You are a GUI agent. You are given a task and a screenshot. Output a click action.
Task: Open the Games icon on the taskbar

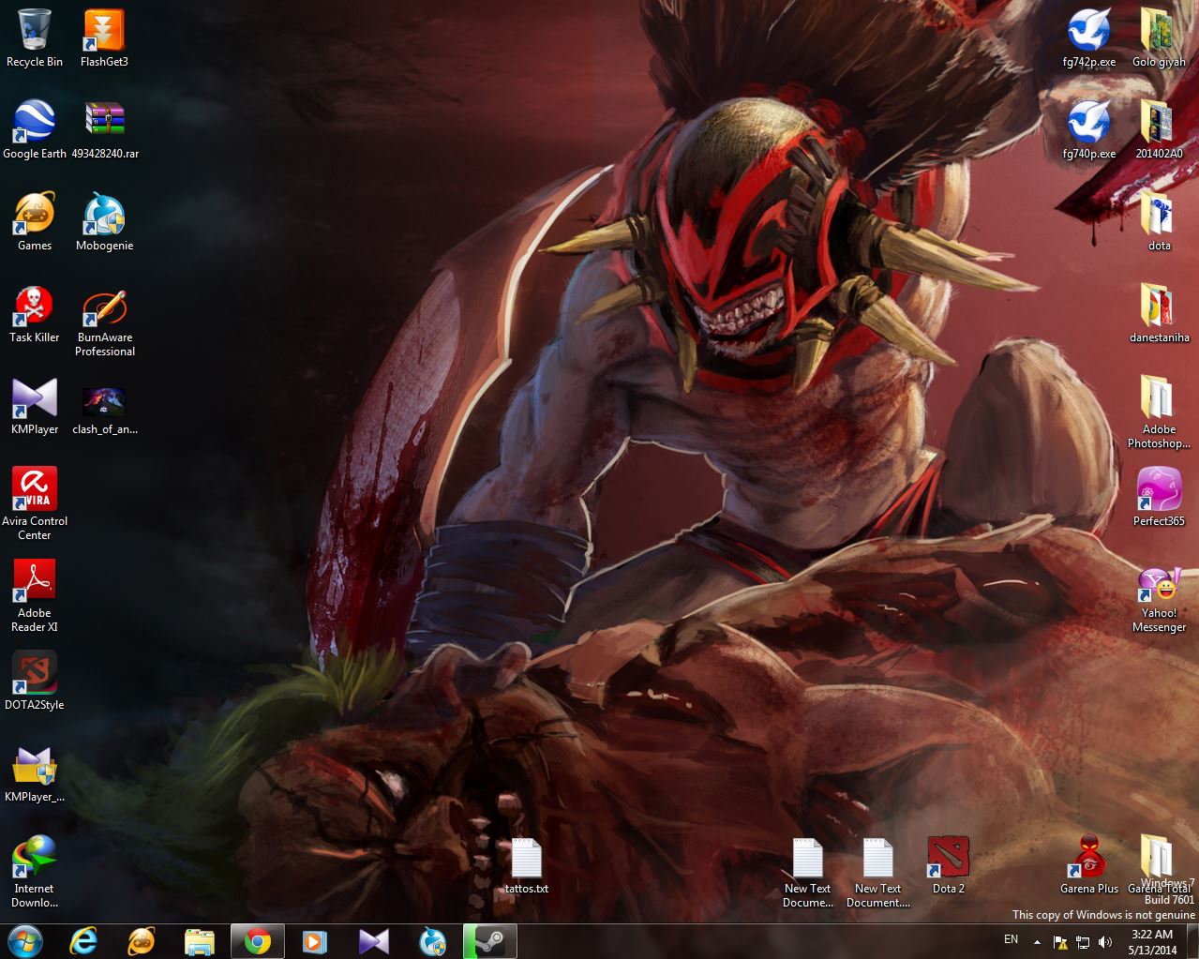[x=142, y=941]
